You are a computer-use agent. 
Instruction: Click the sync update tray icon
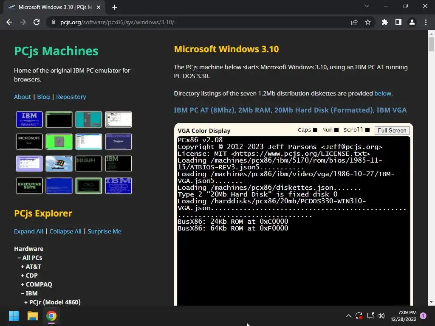pos(359,316)
